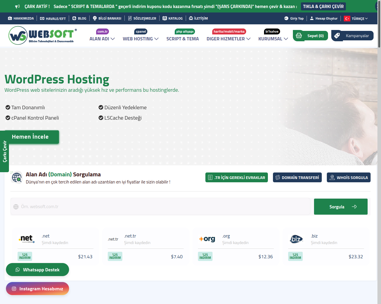Focus the domain search input field
The height and width of the screenshot is (304, 381).
pyautogui.click(x=160, y=207)
